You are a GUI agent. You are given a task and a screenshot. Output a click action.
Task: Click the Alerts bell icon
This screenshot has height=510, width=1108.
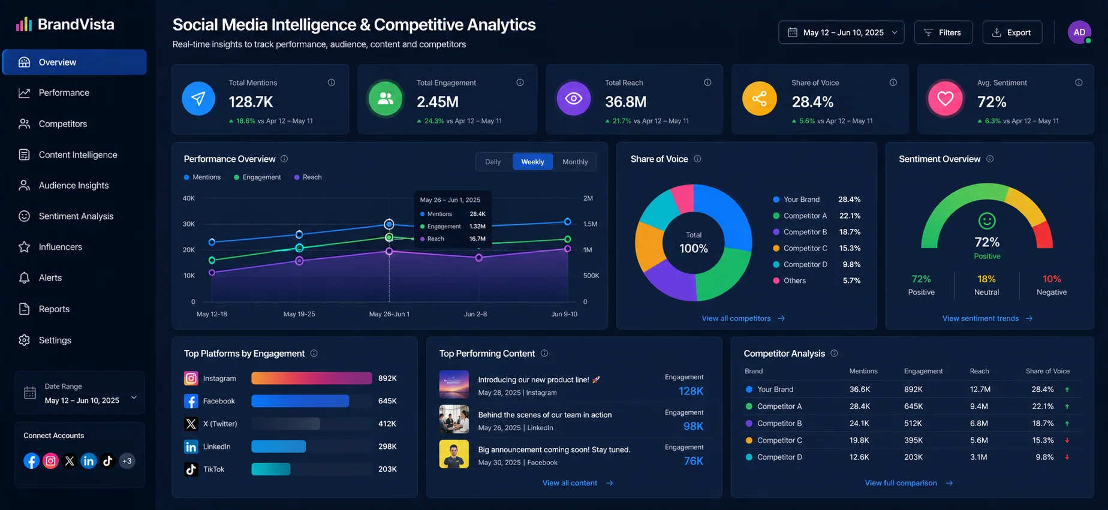(24, 278)
